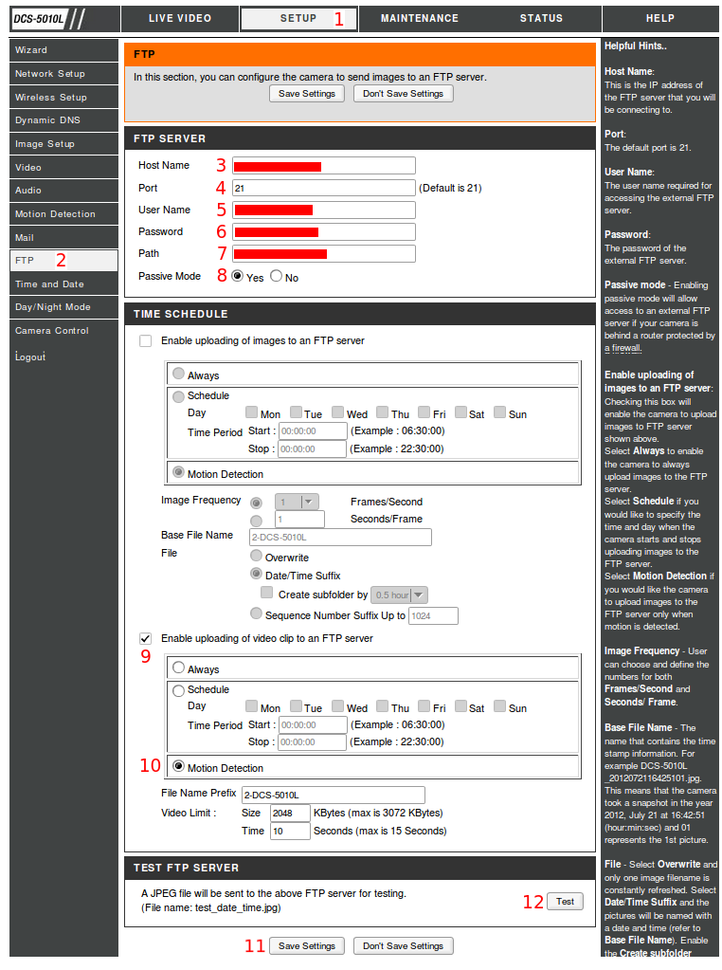This screenshot has height=970, width=722.
Task: Click the Host Name field
Action: pos(324,165)
